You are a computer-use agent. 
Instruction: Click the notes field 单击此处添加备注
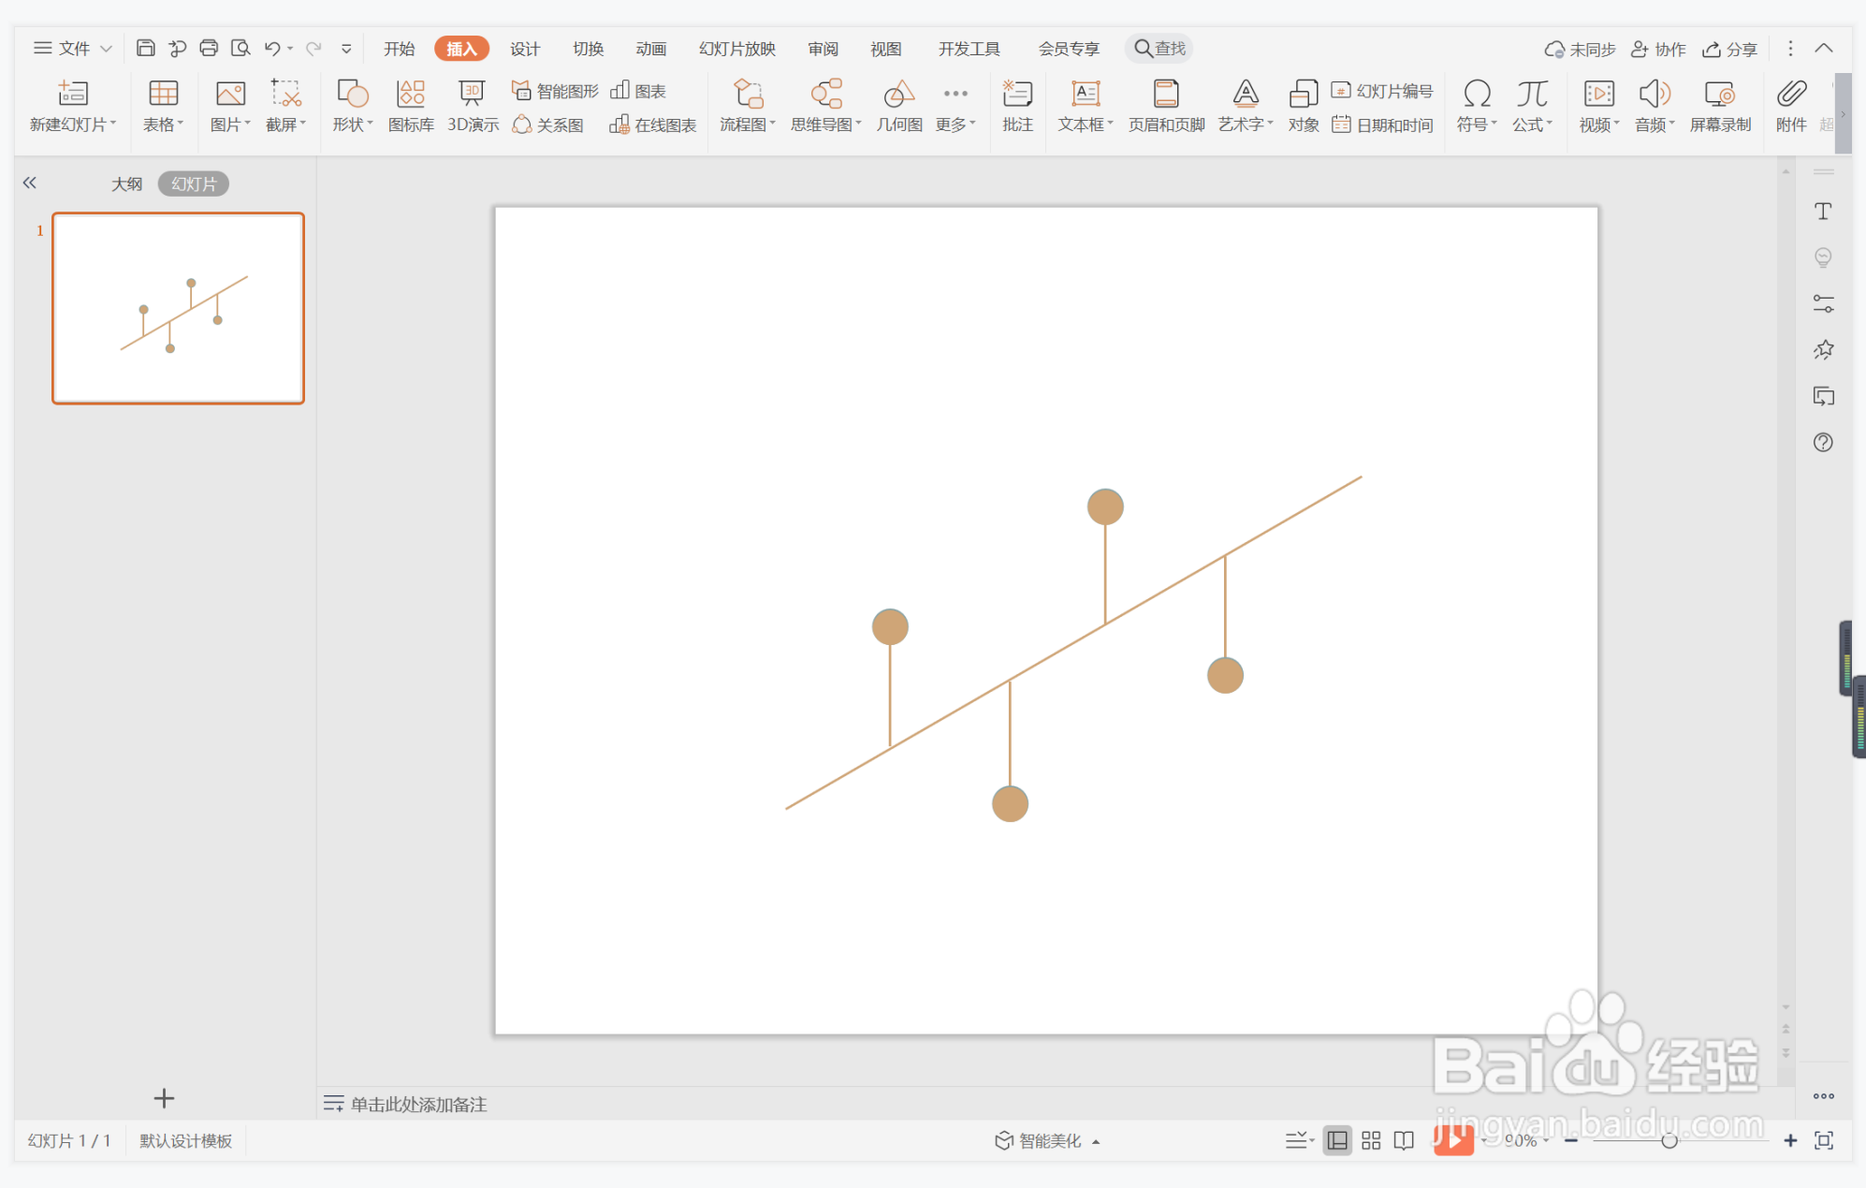coord(418,1105)
